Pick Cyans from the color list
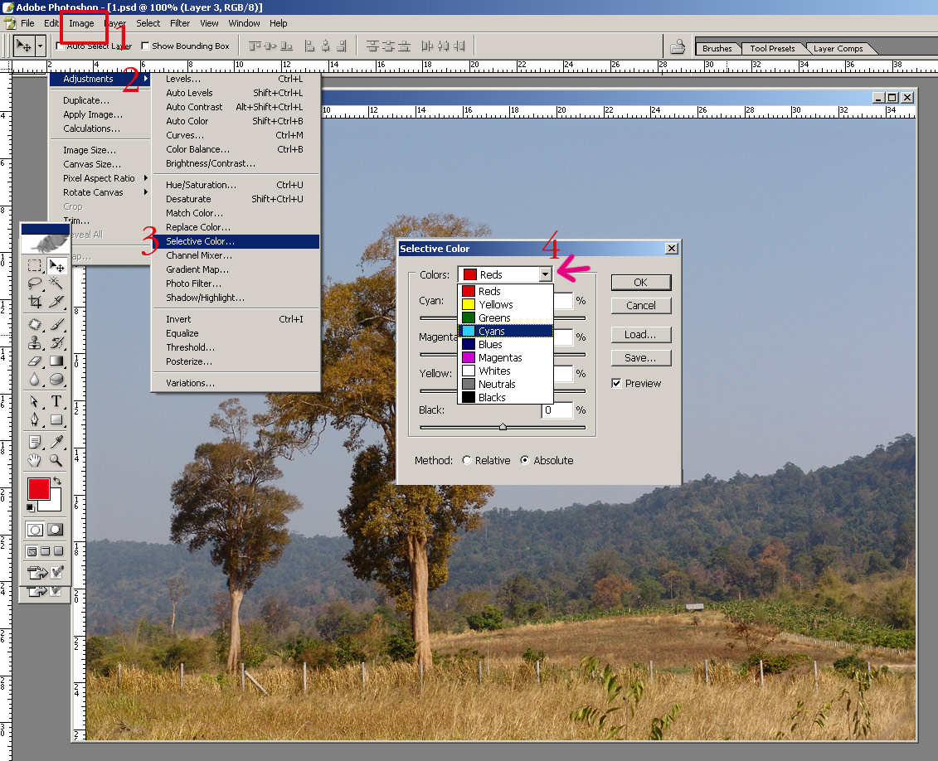938x761 pixels. click(492, 332)
